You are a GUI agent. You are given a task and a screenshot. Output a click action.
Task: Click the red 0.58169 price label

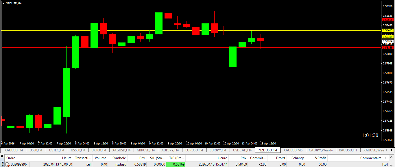coord(388,48)
